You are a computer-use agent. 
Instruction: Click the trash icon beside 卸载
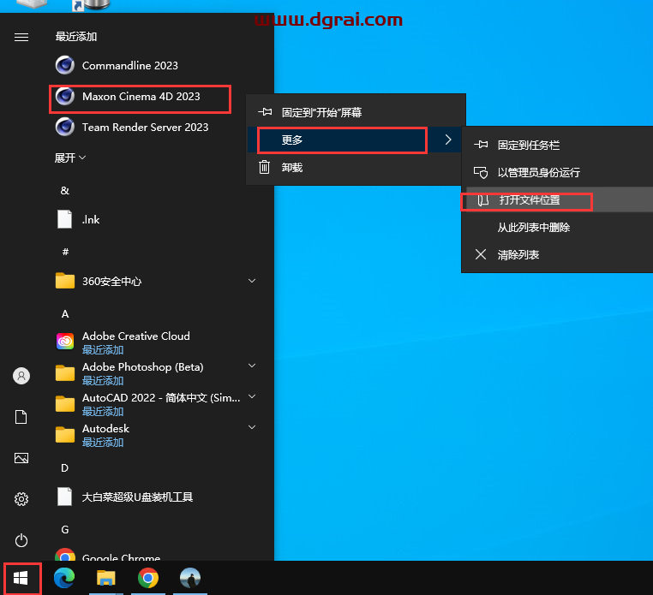pyautogui.click(x=265, y=167)
